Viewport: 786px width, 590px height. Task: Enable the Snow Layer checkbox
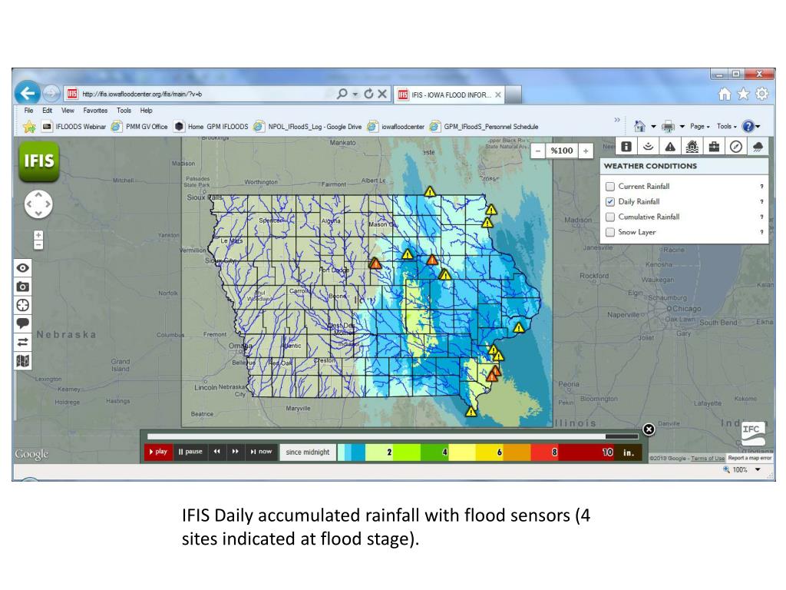(610, 232)
